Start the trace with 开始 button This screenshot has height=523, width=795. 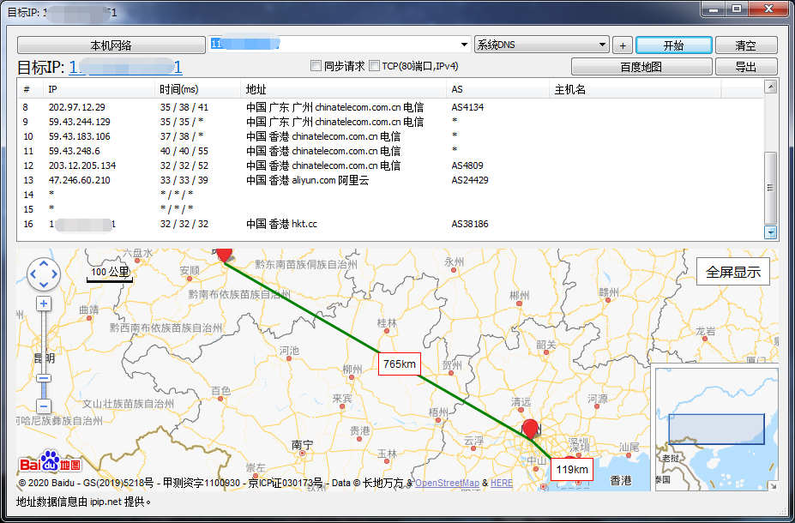pyautogui.click(x=674, y=45)
